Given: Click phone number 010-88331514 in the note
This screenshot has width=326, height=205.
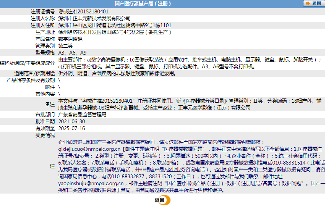Looking at the screenshot, I should (289, 163).
